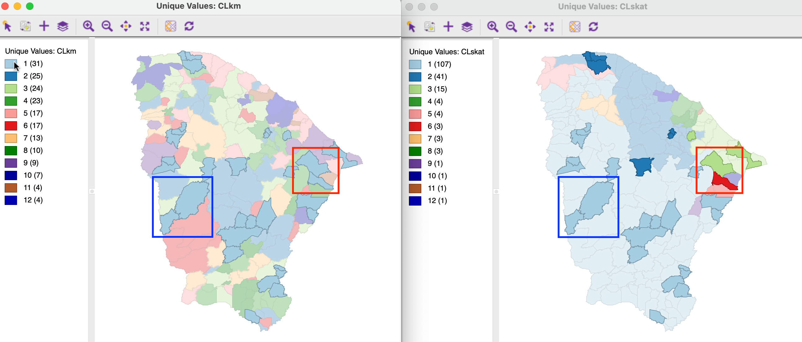
Task: Select pan tool in CLskat toolbar
Action: [x=530, y=27]
